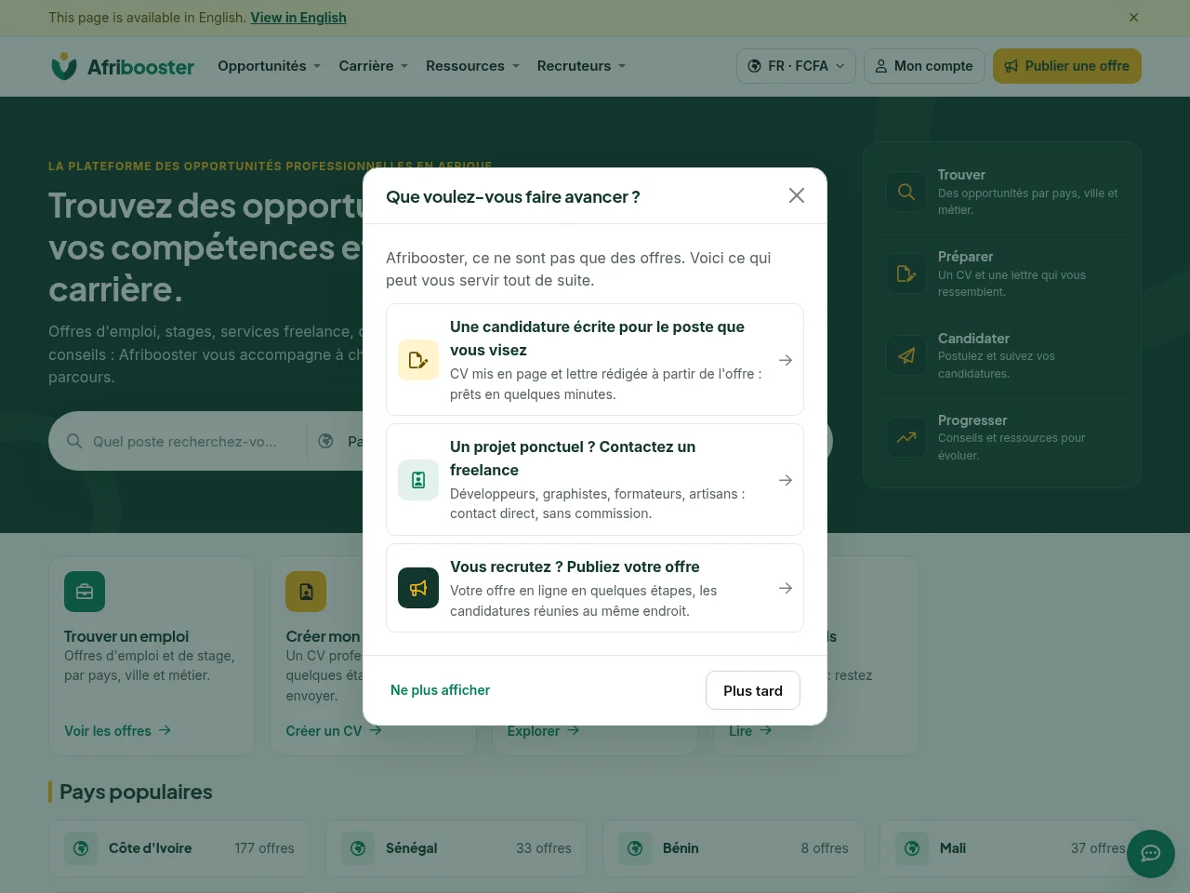Click the search icon beside Trouver

(906, 192)
